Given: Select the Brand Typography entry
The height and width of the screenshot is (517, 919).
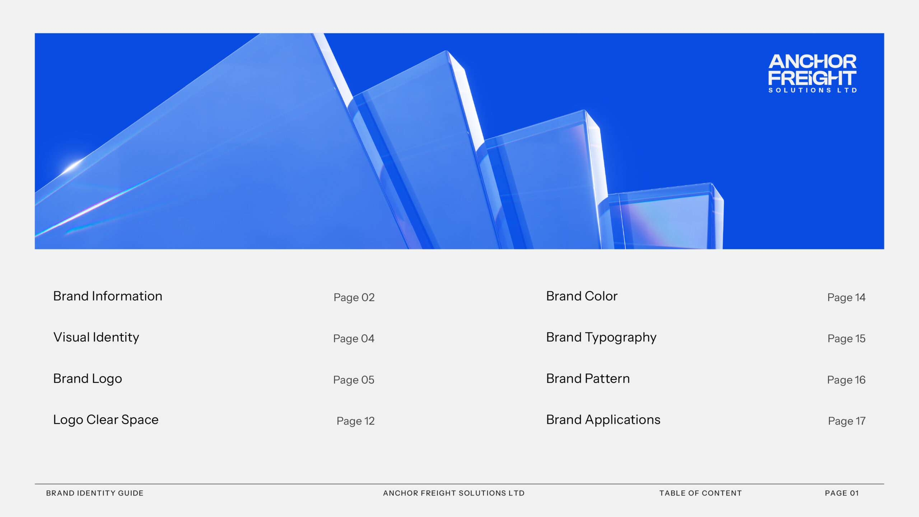Looking at the screenshot, I should pyautogui.click(x=601, y=338).
